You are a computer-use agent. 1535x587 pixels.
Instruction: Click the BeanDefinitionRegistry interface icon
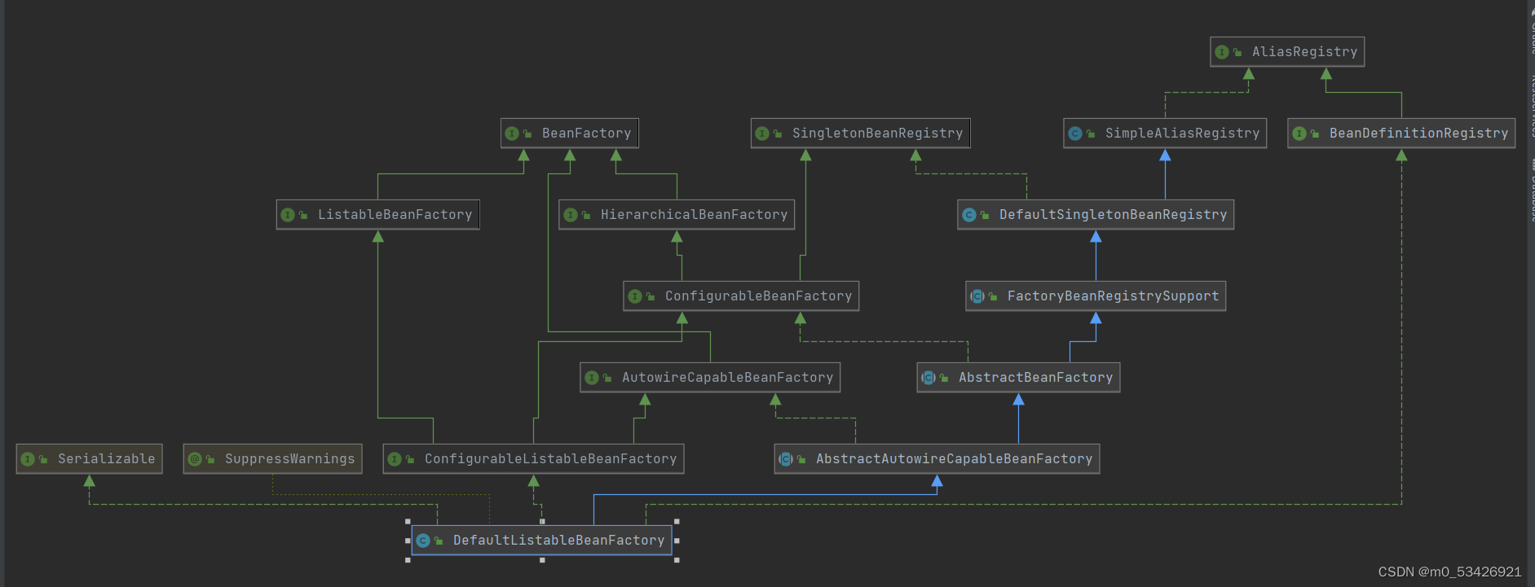coord(1299,134)
